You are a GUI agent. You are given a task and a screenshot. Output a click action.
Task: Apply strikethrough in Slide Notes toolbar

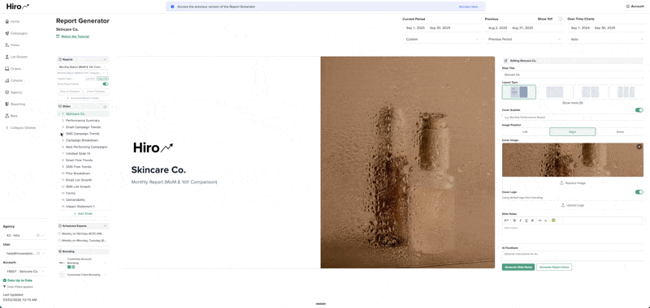point(532,220)
